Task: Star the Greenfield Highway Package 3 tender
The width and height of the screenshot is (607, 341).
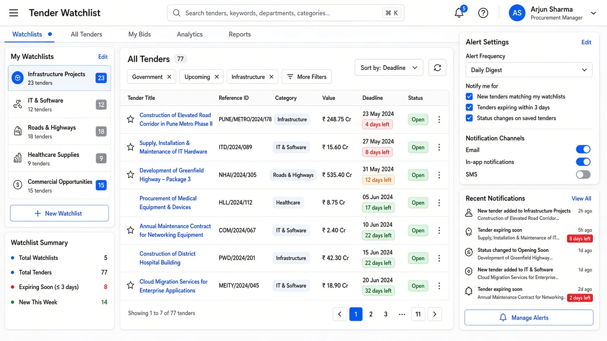Action: 130,175
